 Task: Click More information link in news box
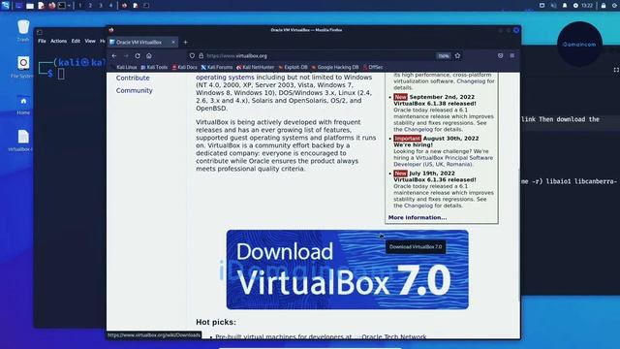coord(418,217)
